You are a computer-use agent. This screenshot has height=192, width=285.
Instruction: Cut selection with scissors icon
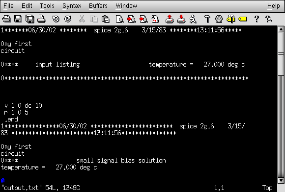pos(82,19)
